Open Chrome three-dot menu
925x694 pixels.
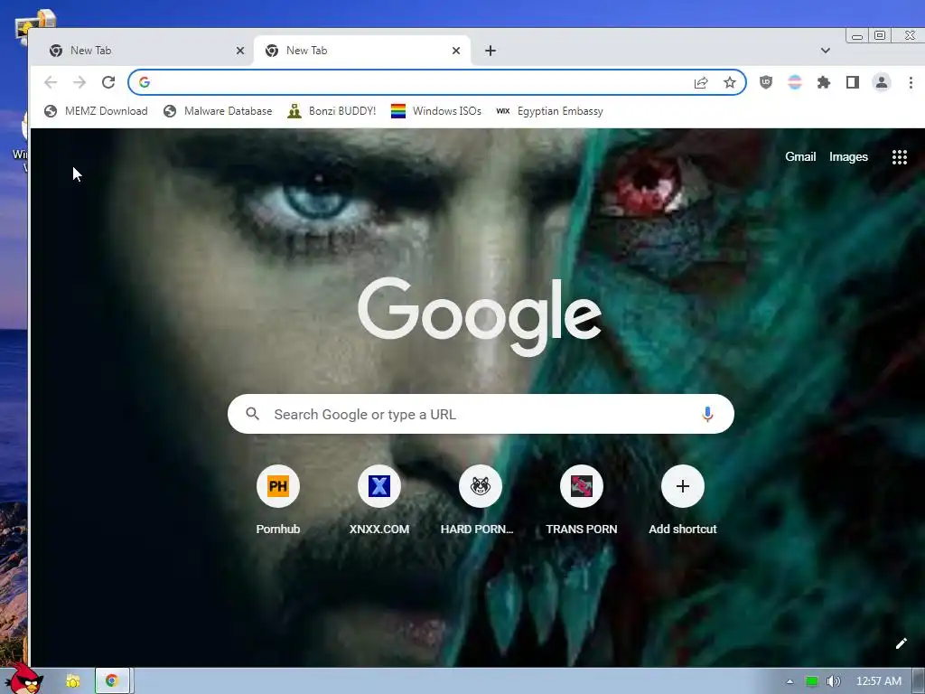point(911,82)
